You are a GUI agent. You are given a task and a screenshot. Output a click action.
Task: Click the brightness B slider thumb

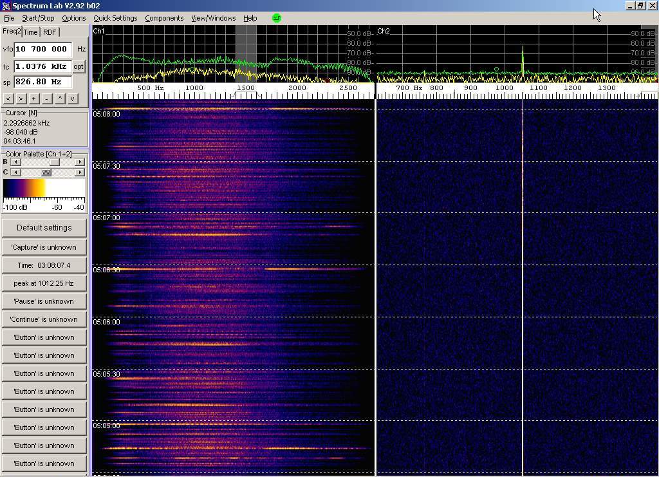point(55,162)
